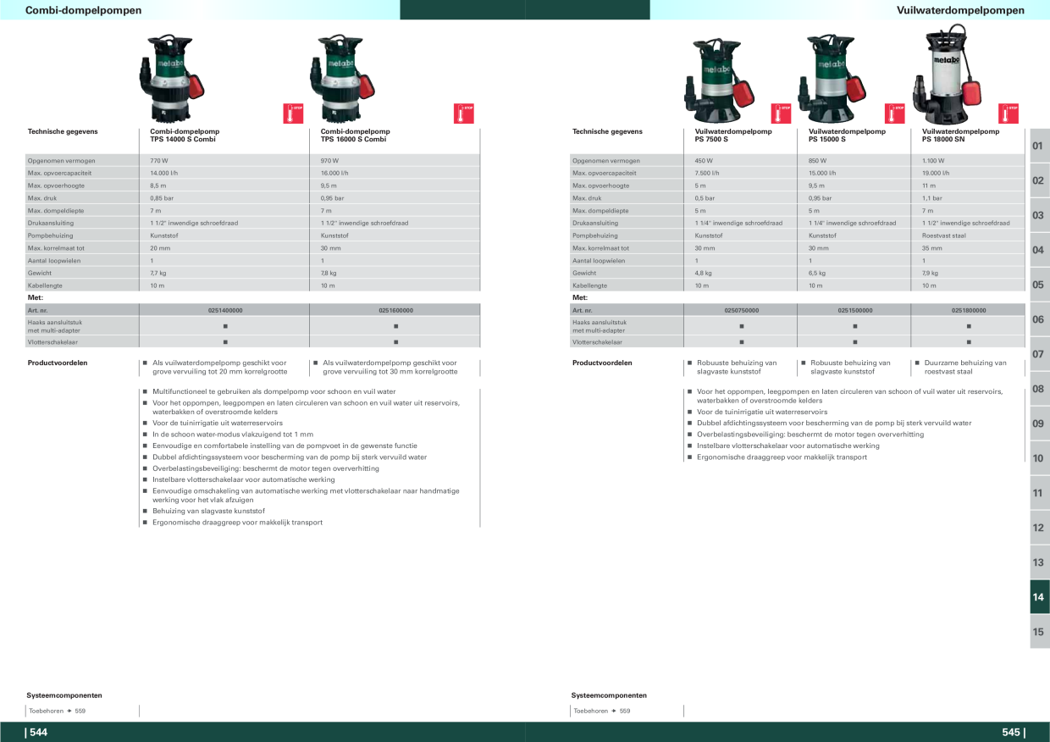This screenshot has height=742, width=1050.
Task: Select article number 0250750000
Action: 742,311
